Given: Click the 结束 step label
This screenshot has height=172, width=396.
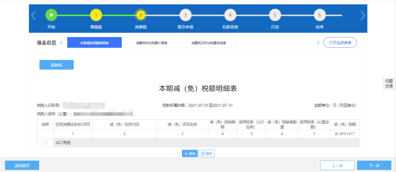Looking at the screenshot, I should pos(319,27).
